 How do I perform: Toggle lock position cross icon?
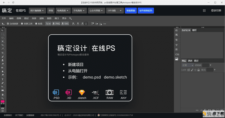[195, 70]
